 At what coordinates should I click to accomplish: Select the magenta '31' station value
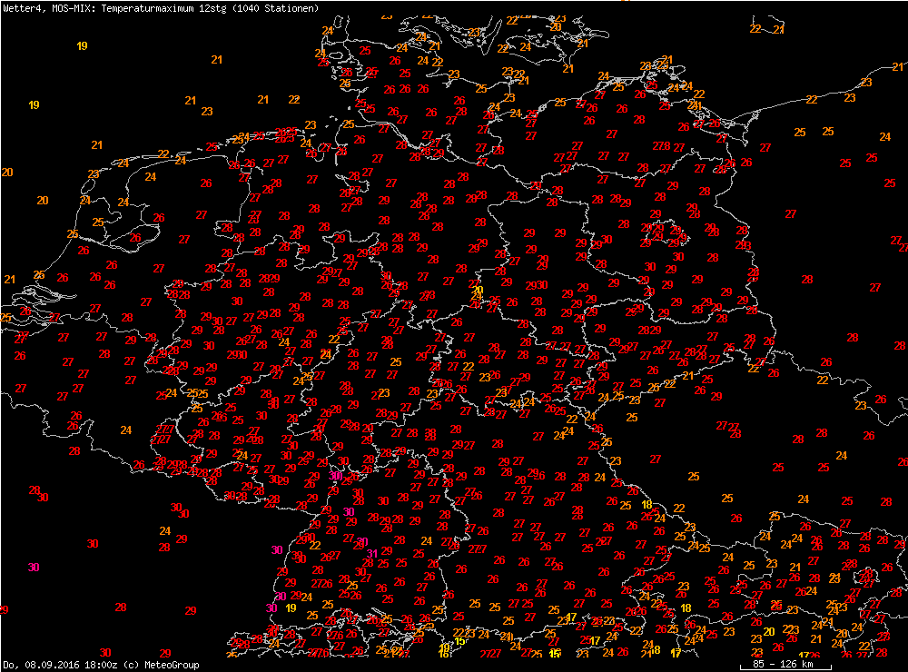tap(371, 554)
